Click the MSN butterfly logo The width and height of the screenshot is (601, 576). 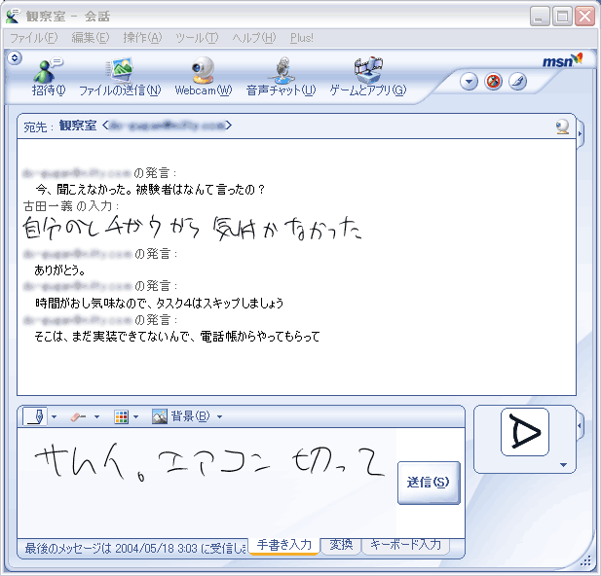click(x=562, y=60)
